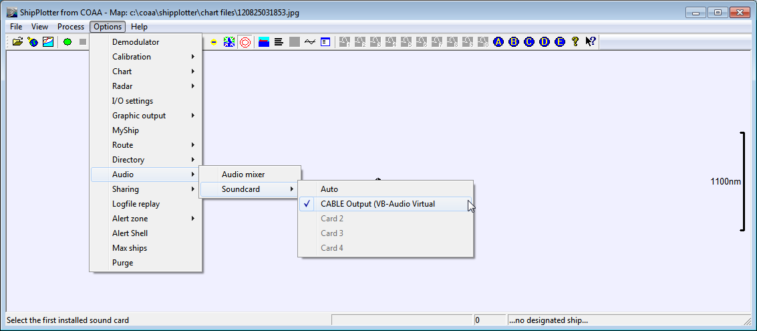
Task: Choose the Alert Shell menu entry
Action: coord(146,233)
